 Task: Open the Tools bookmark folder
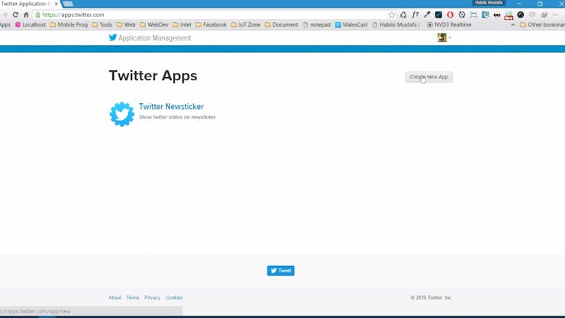tap(102, 24)
